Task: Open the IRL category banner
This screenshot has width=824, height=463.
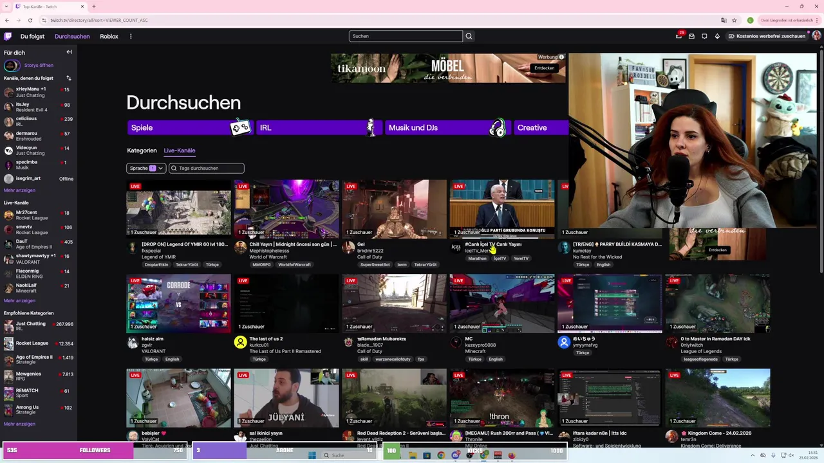Action: (318, 127)
